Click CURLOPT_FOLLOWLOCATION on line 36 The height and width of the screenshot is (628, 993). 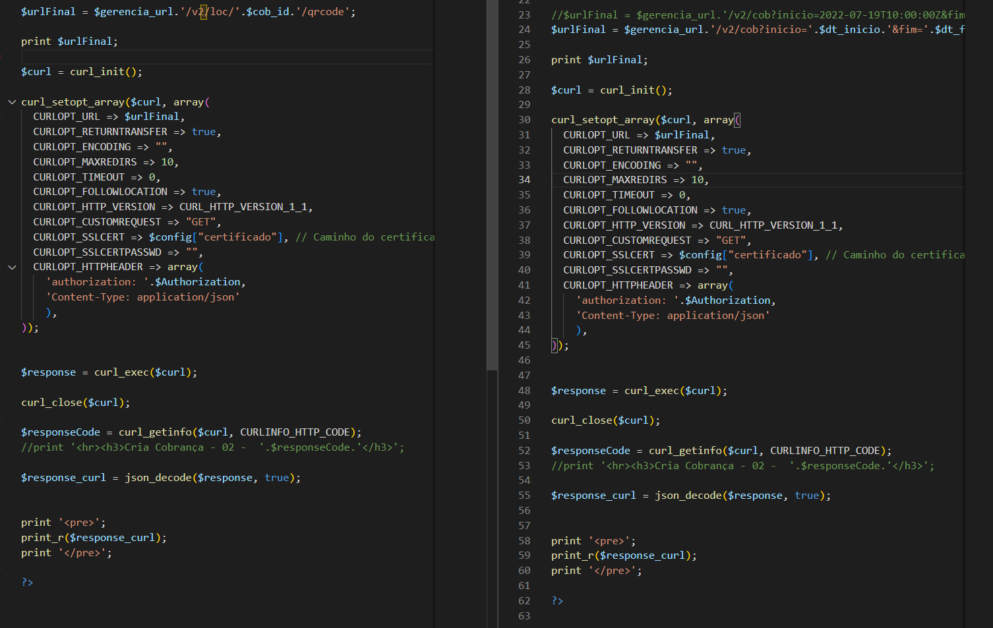pyautogui.click(x=630, y=210)
